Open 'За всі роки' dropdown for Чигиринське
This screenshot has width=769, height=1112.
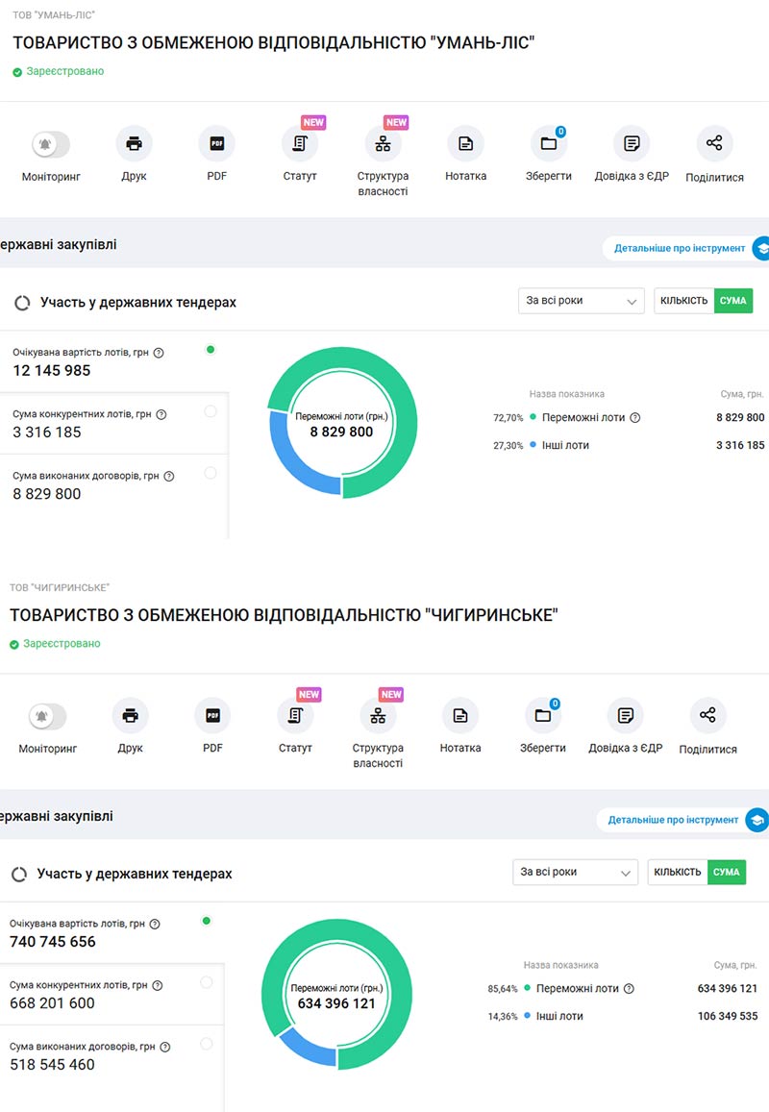576,873
